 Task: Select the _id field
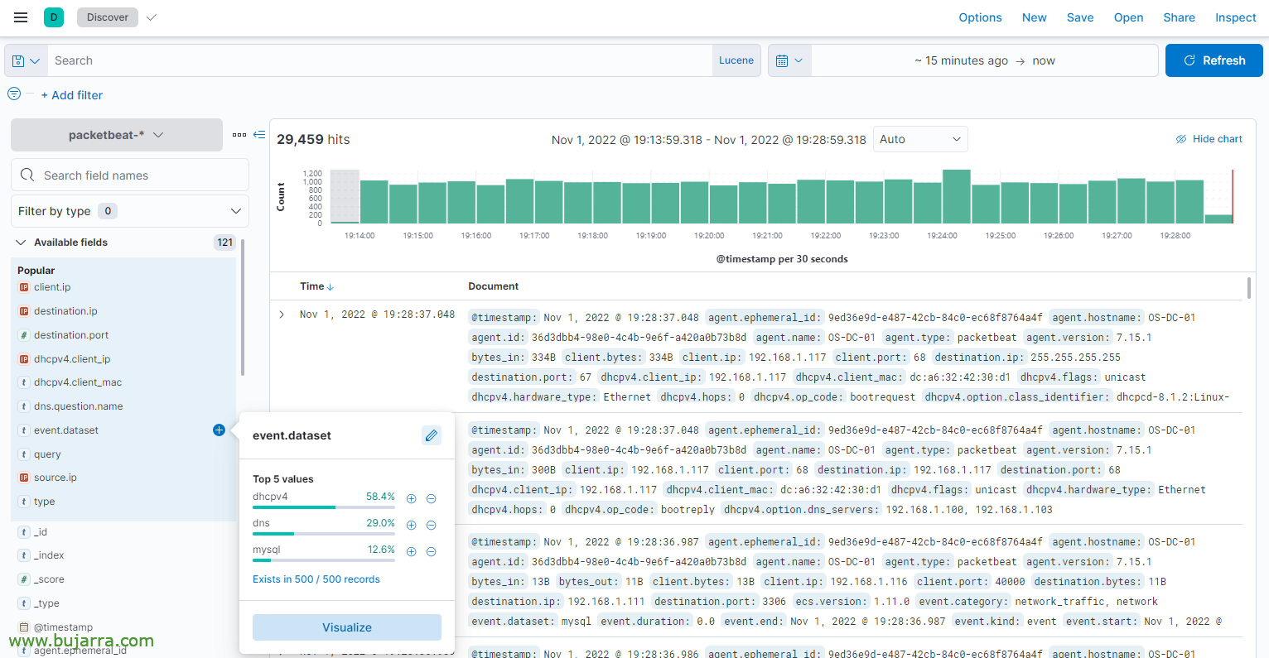[41, 532]
